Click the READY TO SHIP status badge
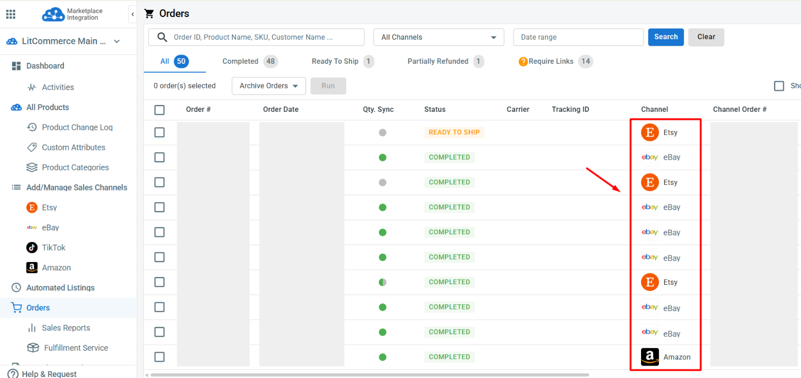Screen dimensions: 801x378 pyautogui.click(x=454, y=132)
